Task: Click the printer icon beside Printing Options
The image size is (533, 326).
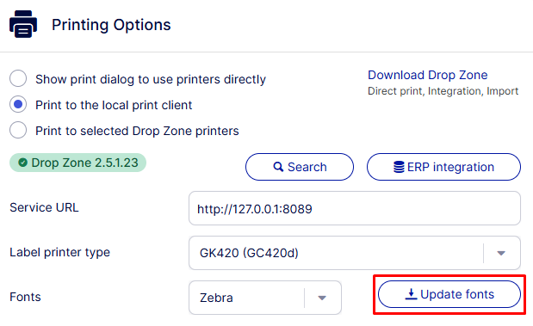Action: coord(23,24)
